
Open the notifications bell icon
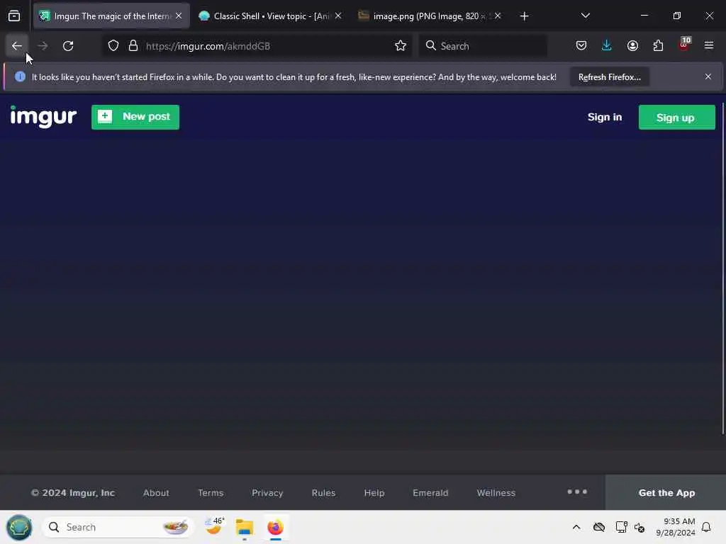point(707,527)
